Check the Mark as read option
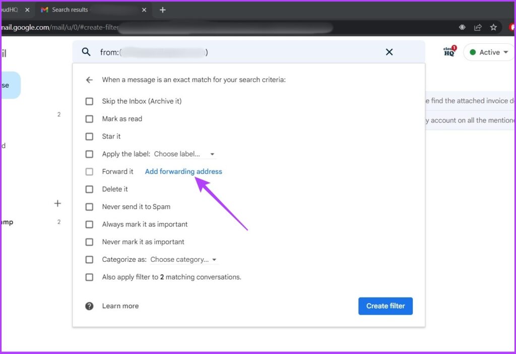 (89, 119)
